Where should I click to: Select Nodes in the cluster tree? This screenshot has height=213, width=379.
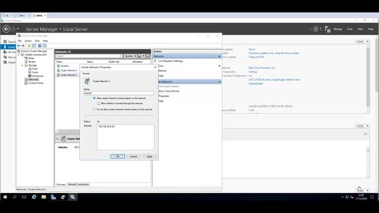[32, 62]
